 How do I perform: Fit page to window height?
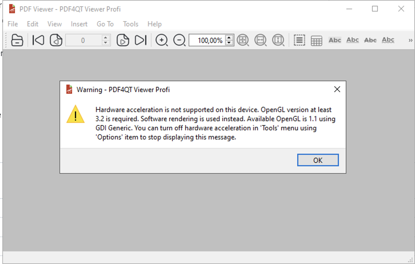[278, 40]
